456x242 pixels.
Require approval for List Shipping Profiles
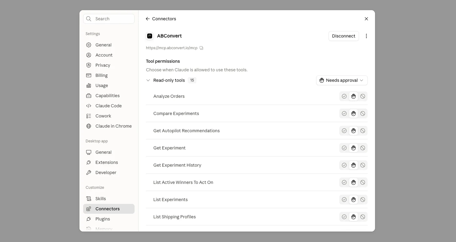pos(353,217)
